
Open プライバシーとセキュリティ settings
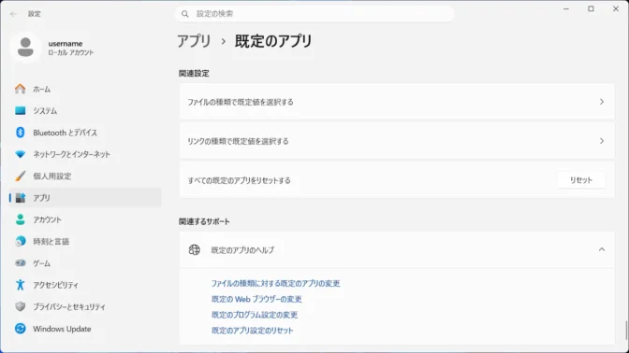point(85,306)
